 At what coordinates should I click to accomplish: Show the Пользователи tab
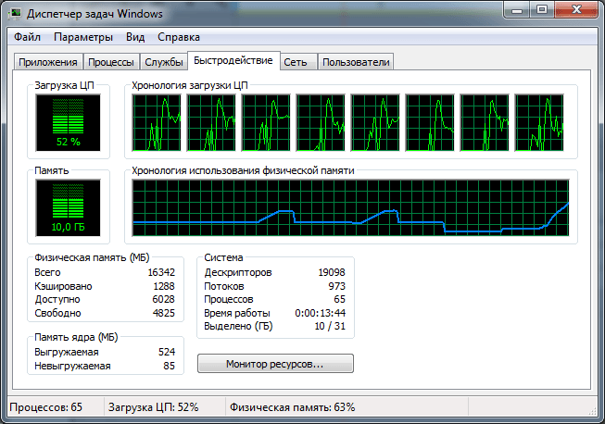pos(356,62)
